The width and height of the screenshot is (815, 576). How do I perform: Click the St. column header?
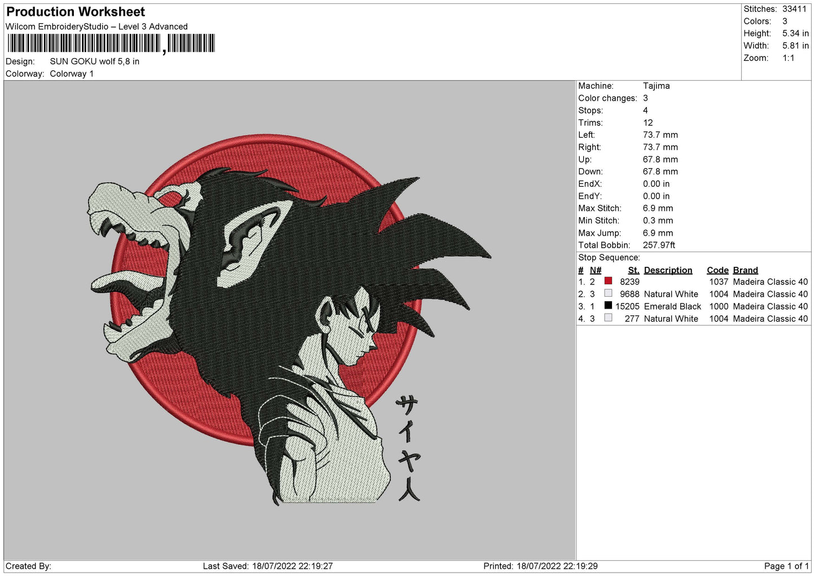633,270
